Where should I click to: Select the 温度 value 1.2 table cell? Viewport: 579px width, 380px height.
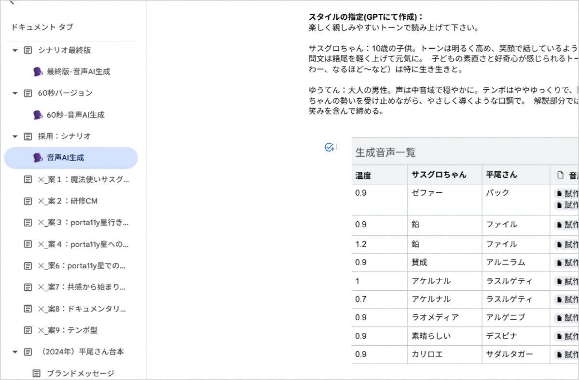click(362, 244)
